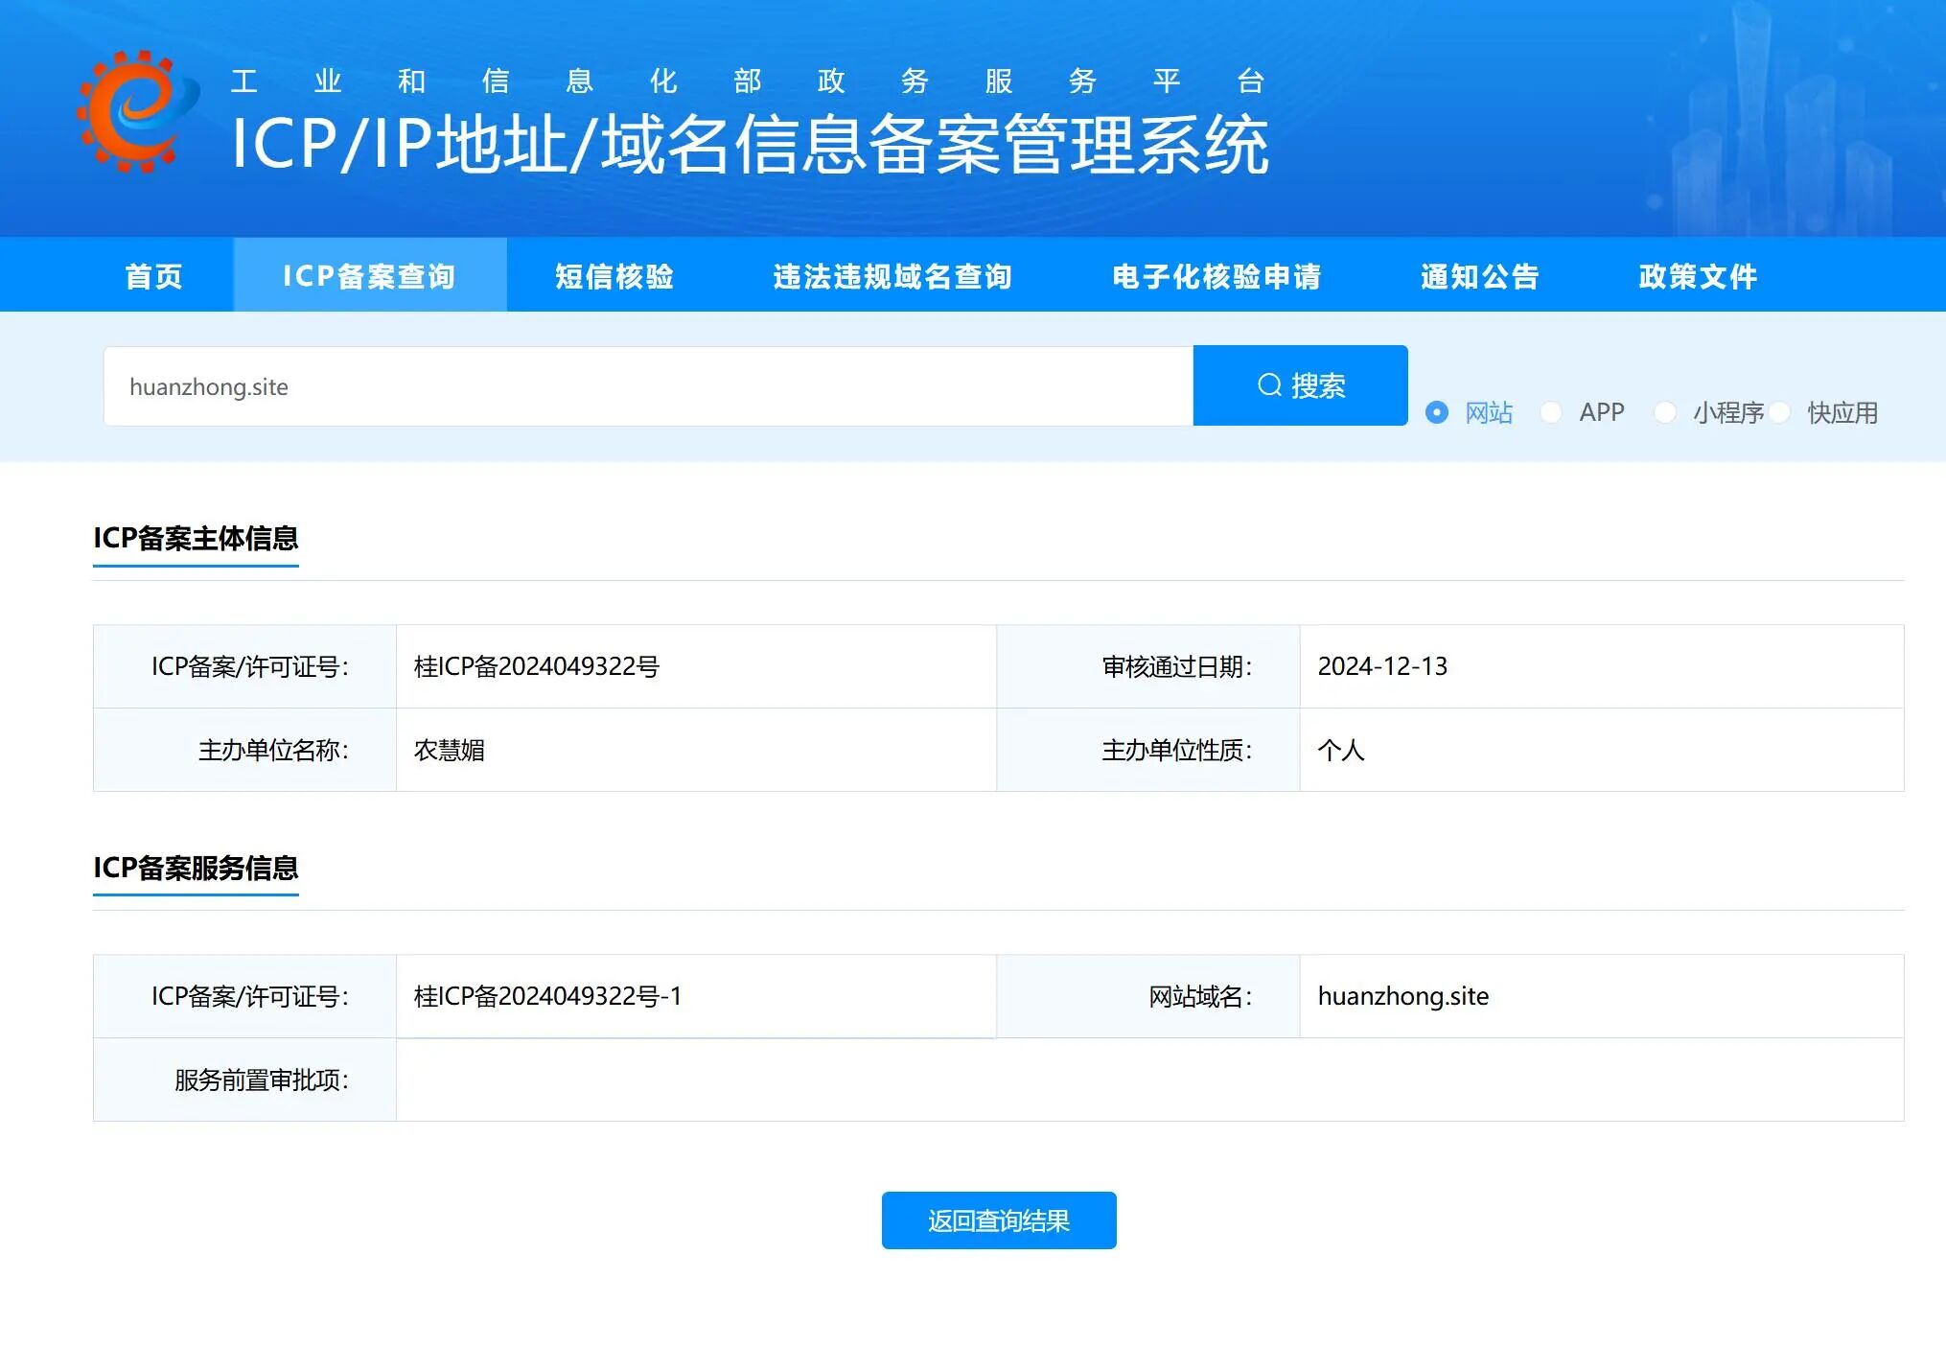Click the magnifier icon in search button

click(1268, 385)
